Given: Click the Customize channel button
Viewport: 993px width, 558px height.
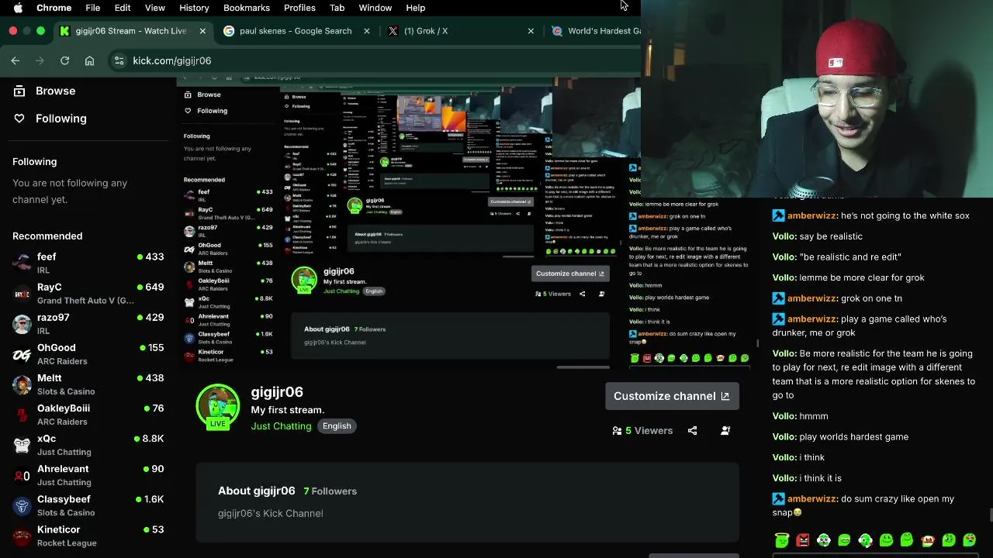Looking at the screenshot, I should (672, 396).
